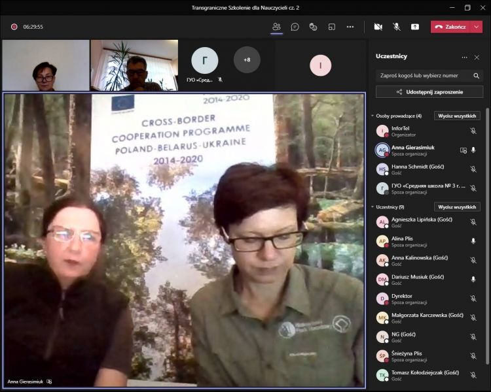Expand the dropdown arrow next to Zakończ
The height and width of the screenshot is (392, 491).
pos(477,27)
